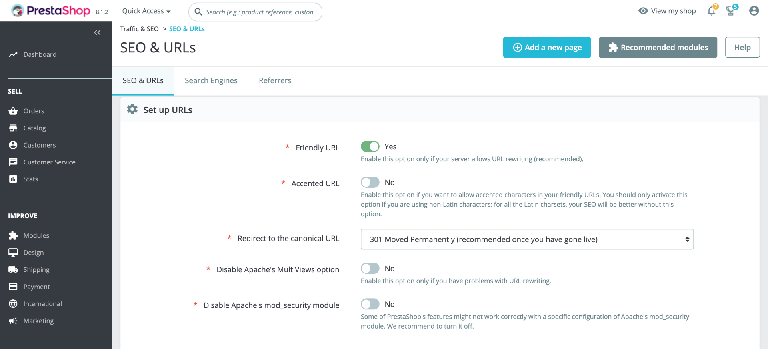Screen dimensions: 768x349
Task: Expand the Quick Access menu
Action: pos(146,11)
